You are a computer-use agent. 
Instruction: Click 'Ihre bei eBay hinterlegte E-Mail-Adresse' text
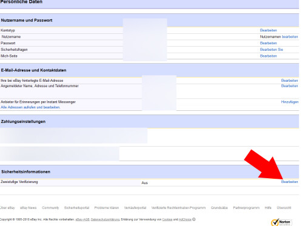[x=32, y=81]
